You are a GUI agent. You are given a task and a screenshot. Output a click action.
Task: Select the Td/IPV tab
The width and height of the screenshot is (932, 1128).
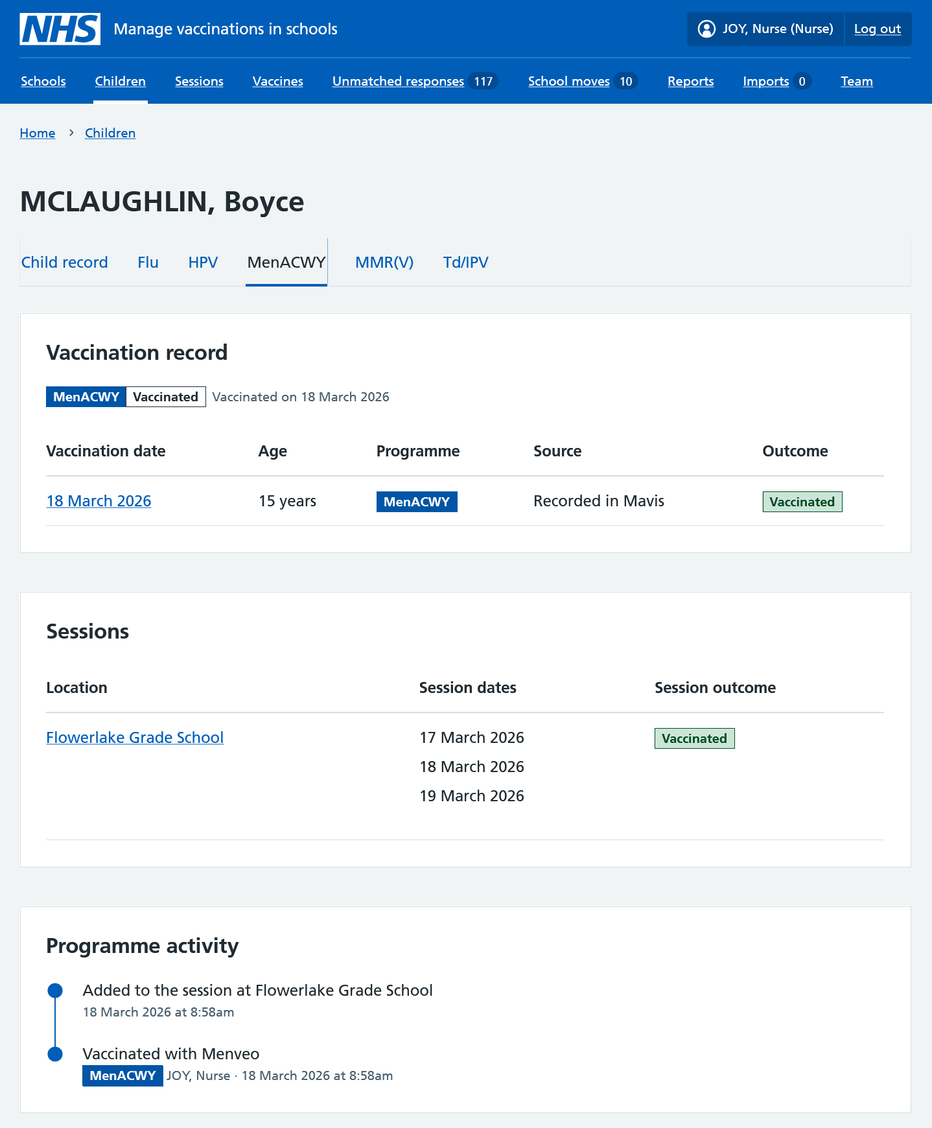coord(465,263)
